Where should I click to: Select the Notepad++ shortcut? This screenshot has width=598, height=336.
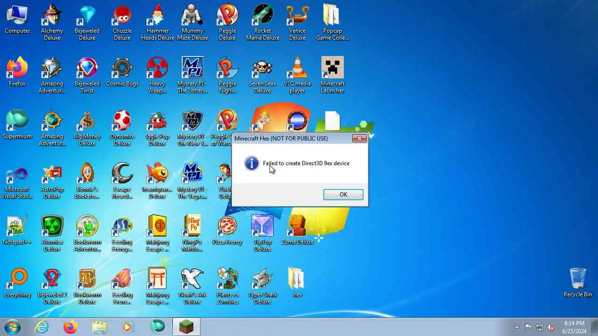click(x=17, y=231)
